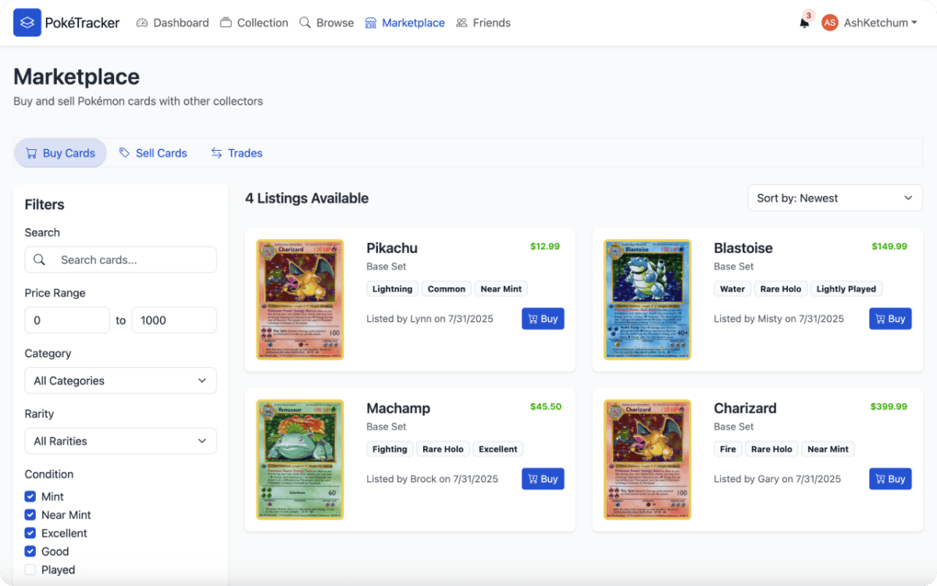Expand the All Rarities dropdown
937x586 pixels.
click(x=120, y=441)
